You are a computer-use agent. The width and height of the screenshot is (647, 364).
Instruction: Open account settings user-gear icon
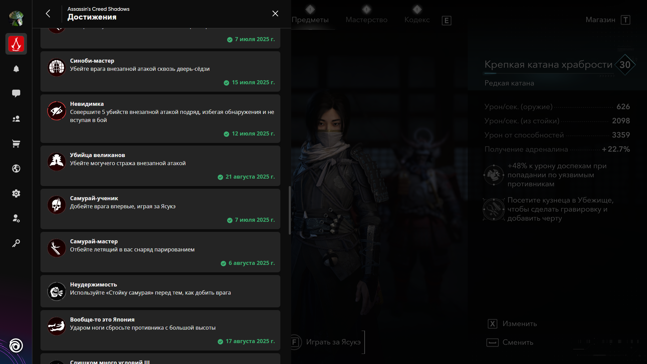pyautogui.click(x=16, y=218)
